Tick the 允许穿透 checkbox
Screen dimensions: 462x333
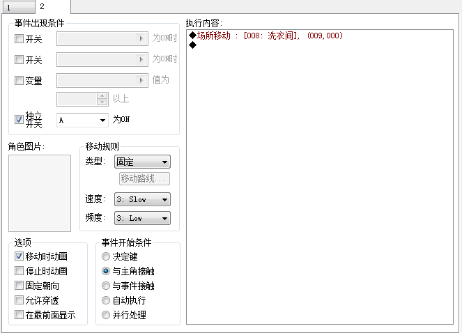click(x=19, y=300)
